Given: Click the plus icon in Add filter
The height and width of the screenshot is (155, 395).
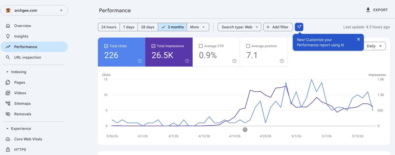Looking at the screenshot, I should pyautogui.click(x=268, y=27).
